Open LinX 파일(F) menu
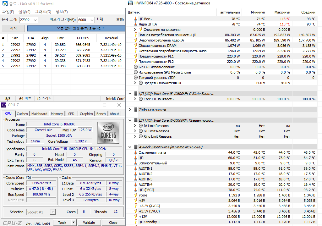 point(8,12)
